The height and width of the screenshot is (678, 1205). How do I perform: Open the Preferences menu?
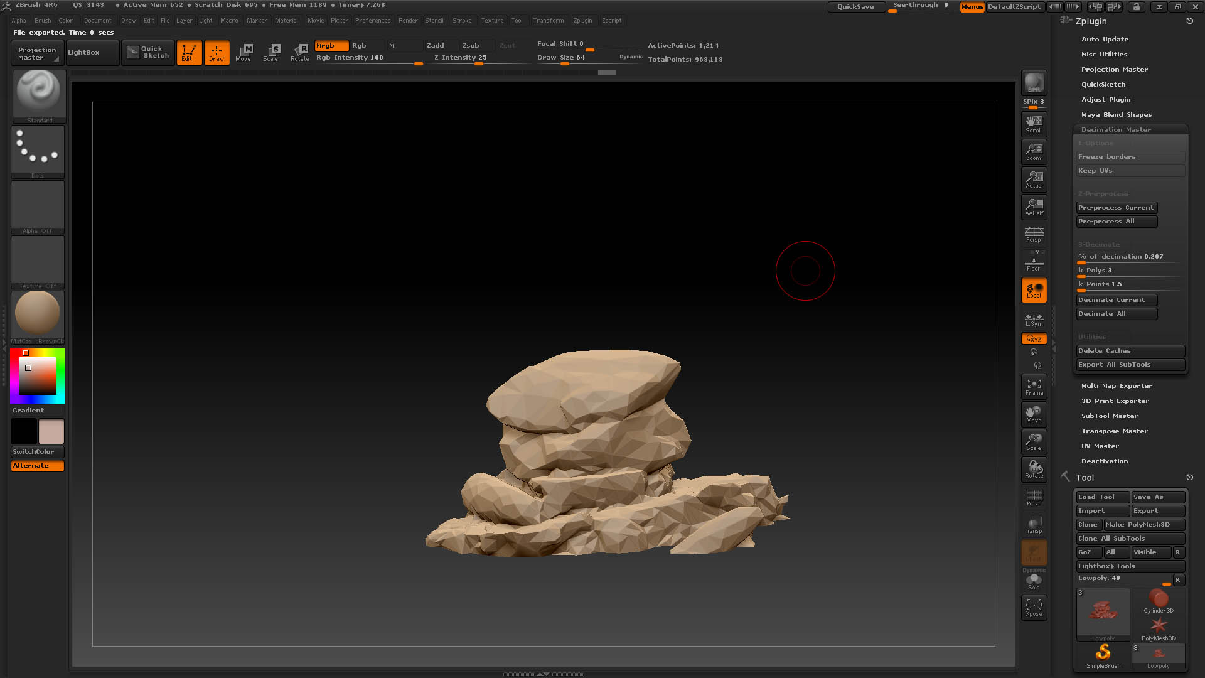pos(373,21)
